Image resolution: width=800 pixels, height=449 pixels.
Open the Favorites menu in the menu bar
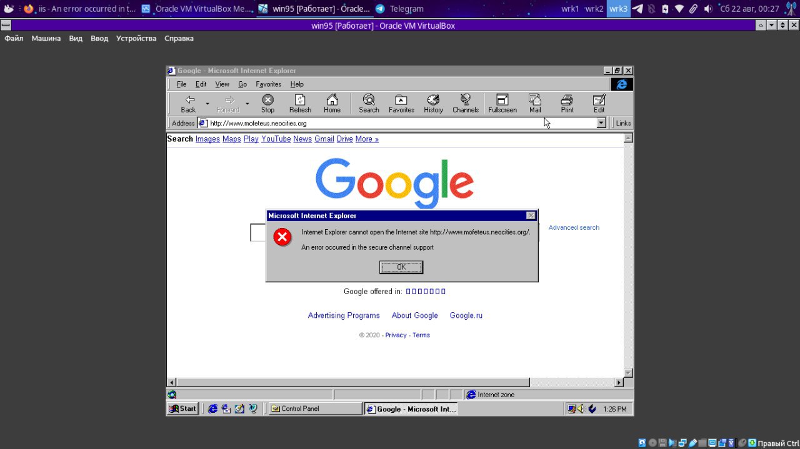pos(268,84)
